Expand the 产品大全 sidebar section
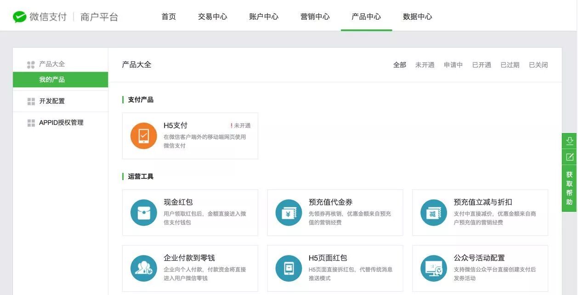Image resolution: width=578 pixels, height=295 pixels. click(x=53, y=63)
